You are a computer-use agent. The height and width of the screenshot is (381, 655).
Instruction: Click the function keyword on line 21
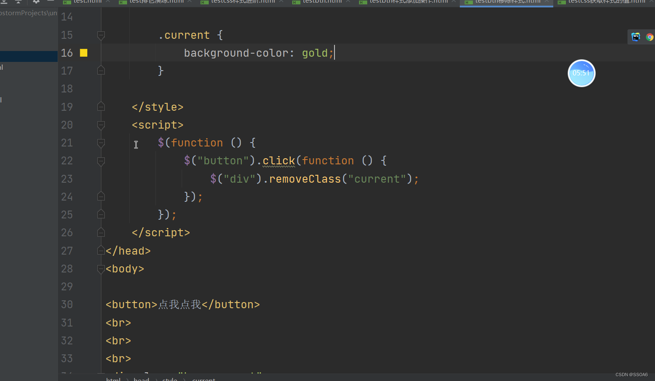(197, 143)
